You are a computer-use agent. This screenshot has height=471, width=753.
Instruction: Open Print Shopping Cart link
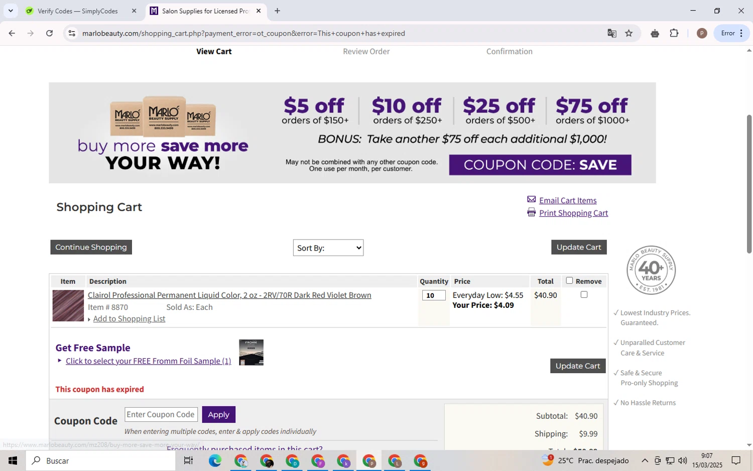(x=573, y=213)
